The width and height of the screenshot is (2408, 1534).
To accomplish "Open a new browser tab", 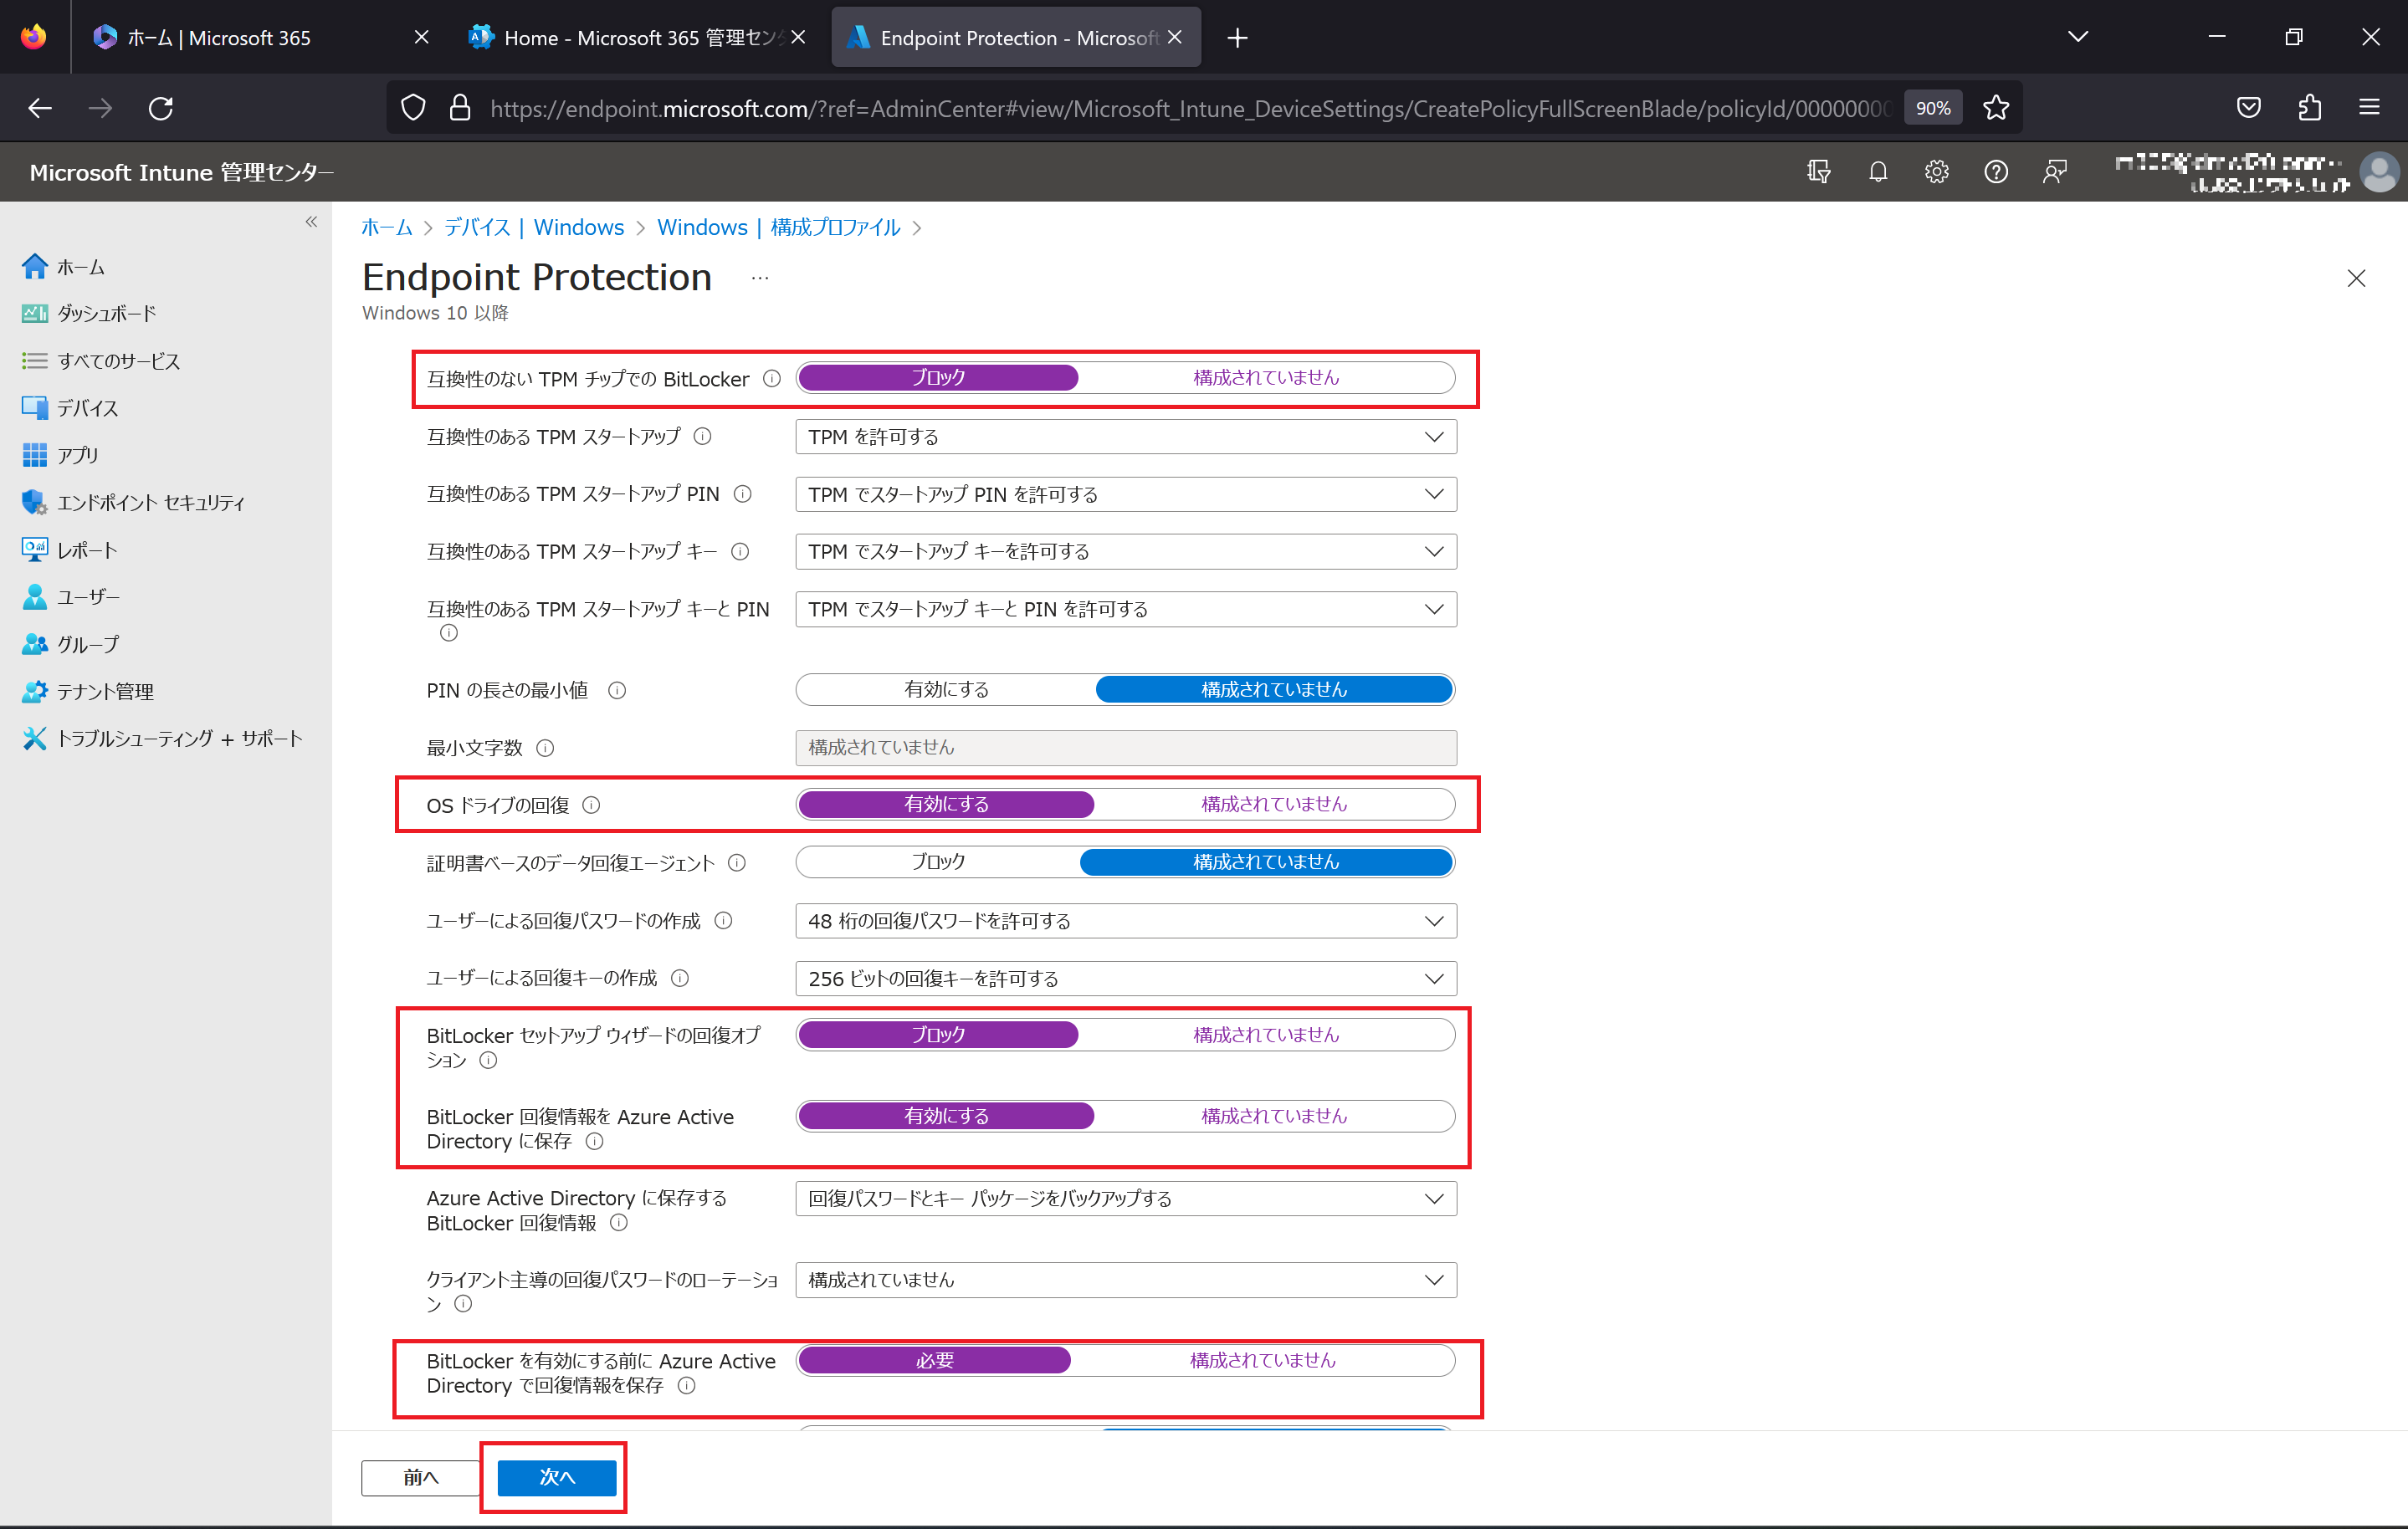I will click(x=1237, y=38).
